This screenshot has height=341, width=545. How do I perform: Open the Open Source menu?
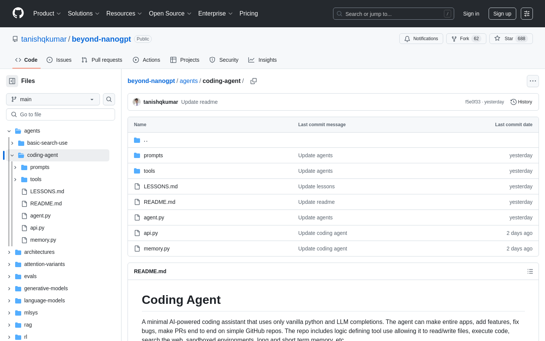click(x=170, y=14)
